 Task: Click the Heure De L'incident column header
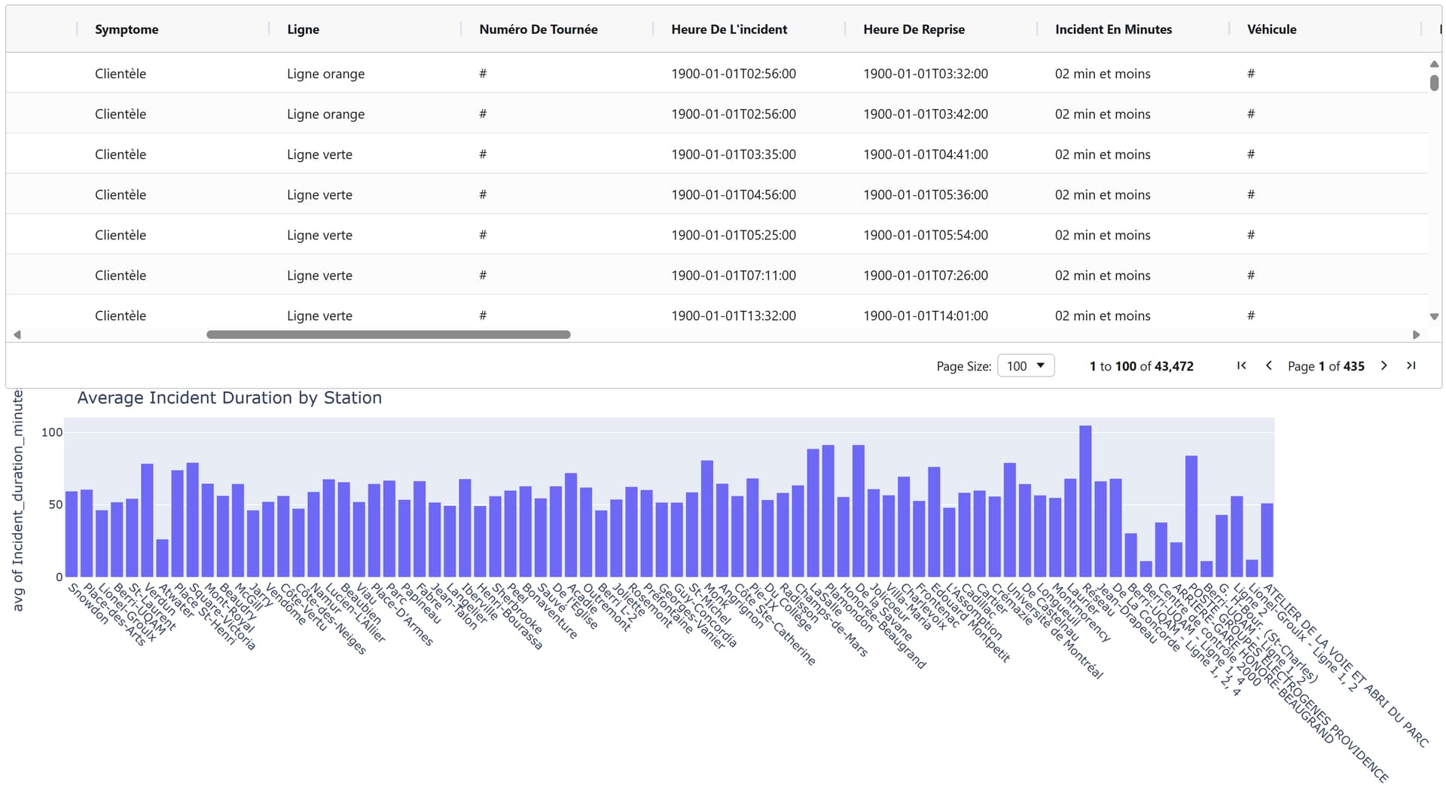(x=729, y=29)
